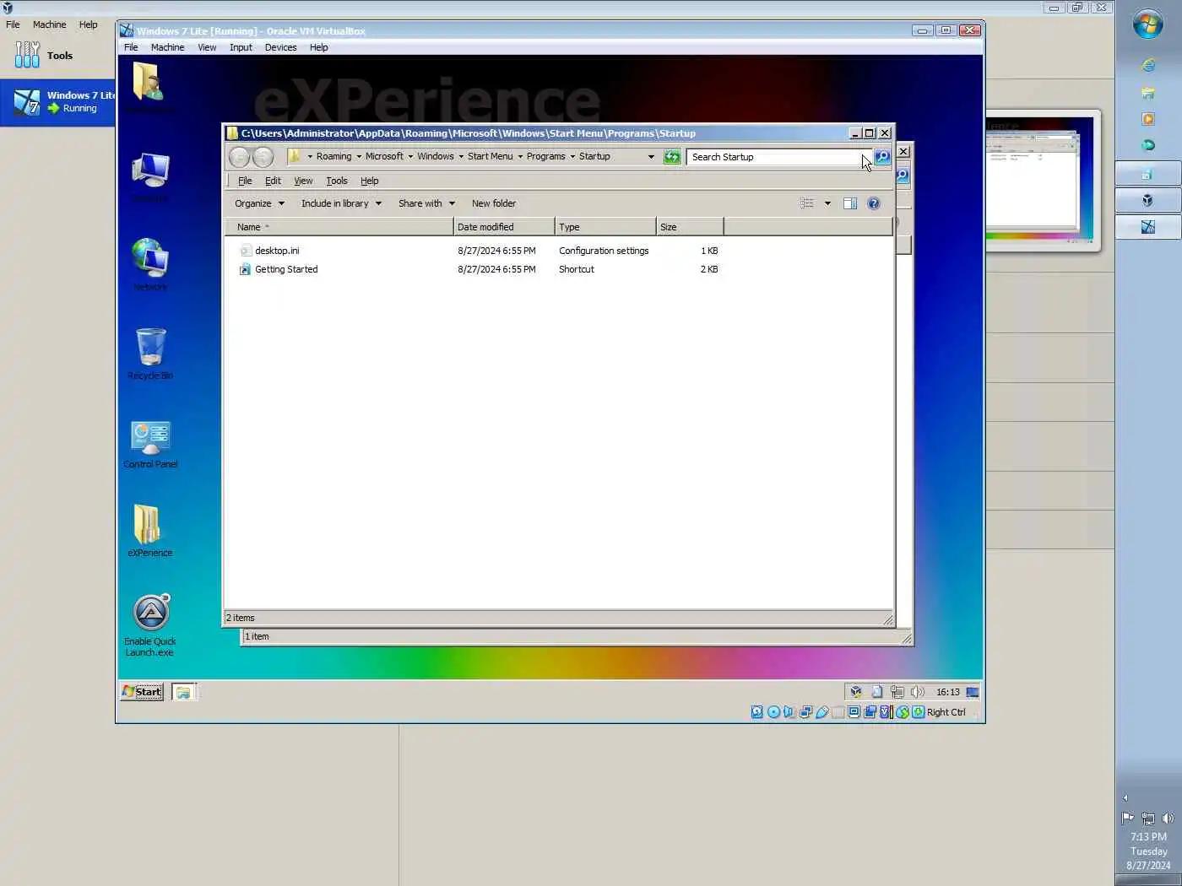Expand Include in library dropdown

[x=341, y=203]
